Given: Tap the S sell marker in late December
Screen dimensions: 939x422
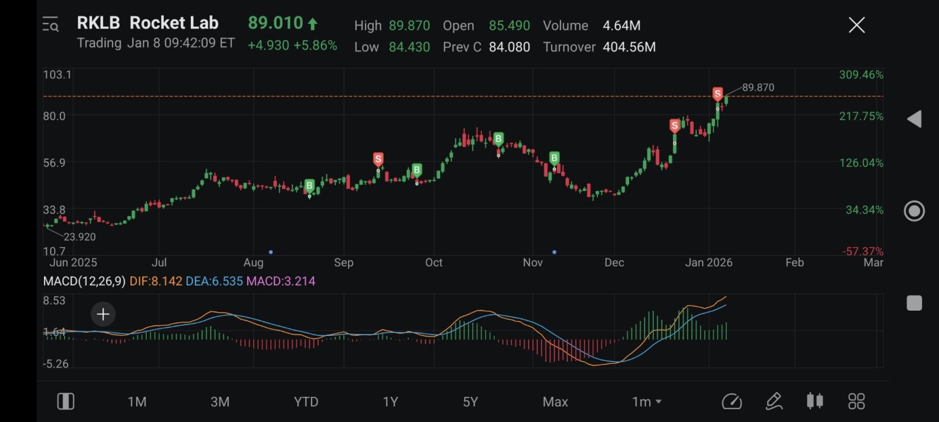Looking at the screenshot, I should pos(675,125).
